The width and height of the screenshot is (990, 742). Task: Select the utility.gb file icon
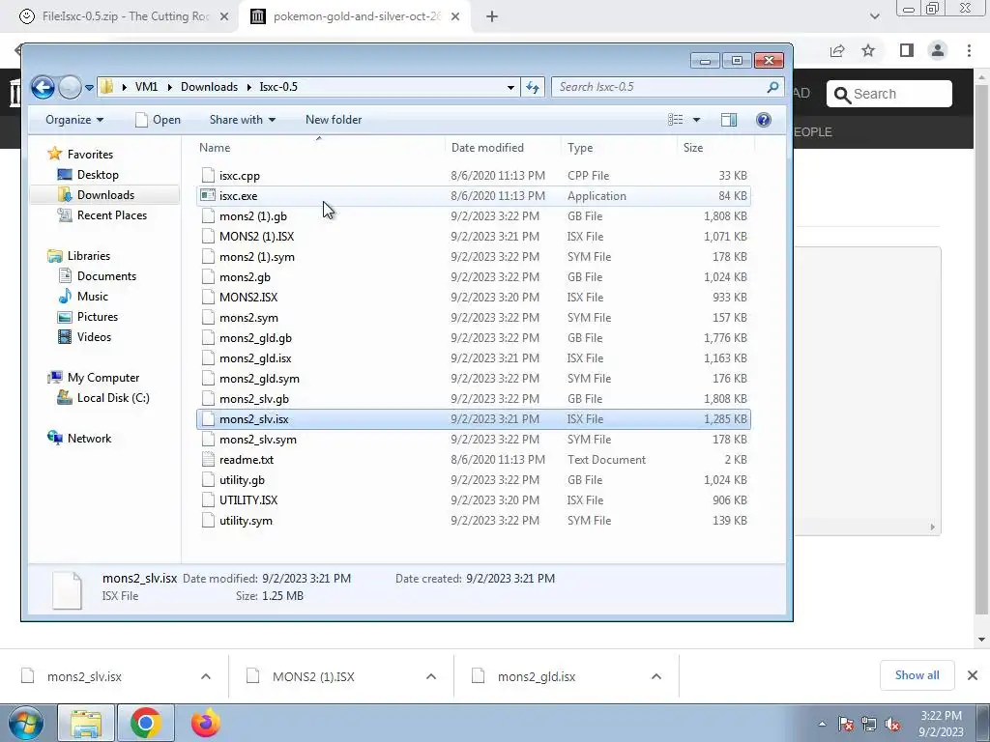[x=208, y=480]
